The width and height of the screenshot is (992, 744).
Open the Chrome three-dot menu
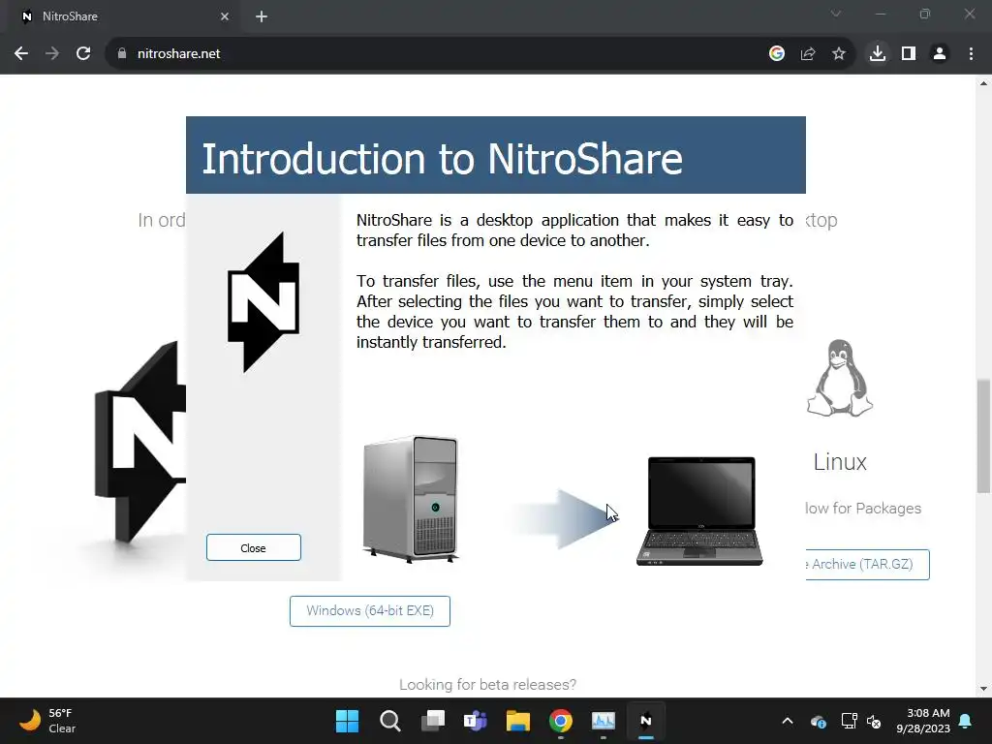point(971,54)
